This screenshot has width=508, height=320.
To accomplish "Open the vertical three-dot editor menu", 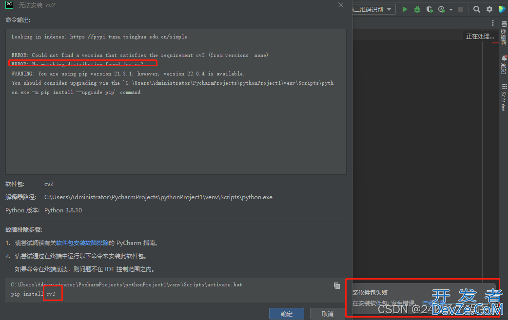I will click(x=493, y=23).
